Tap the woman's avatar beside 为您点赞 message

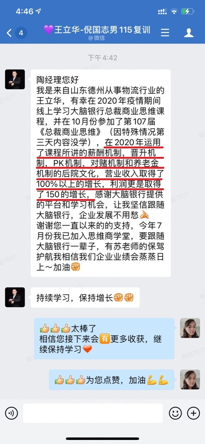[190, 379]
